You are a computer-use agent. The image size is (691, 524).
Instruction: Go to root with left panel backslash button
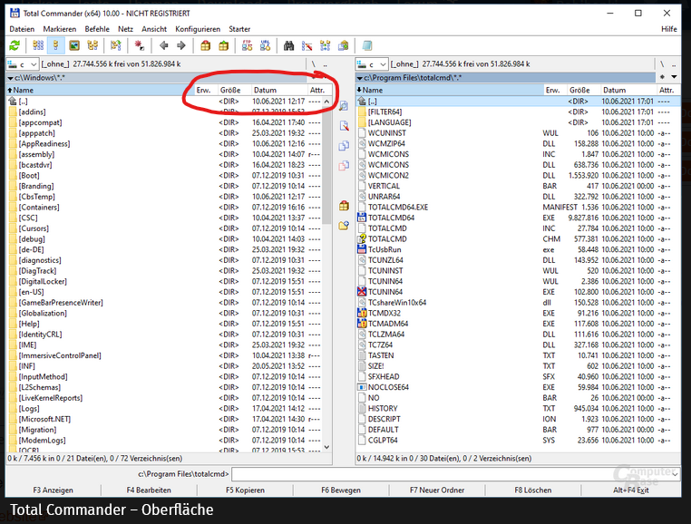pos(313,64)
